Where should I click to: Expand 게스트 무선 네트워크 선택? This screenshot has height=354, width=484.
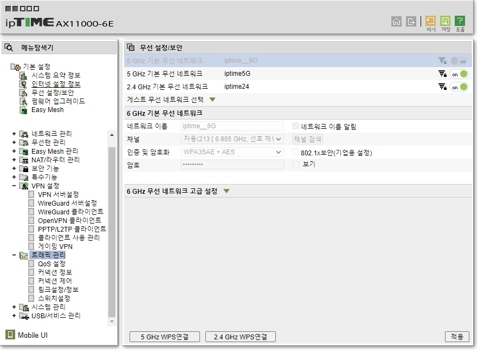coord(212,100)
